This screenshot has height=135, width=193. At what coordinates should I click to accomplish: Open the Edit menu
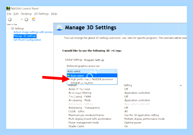tap(16, 14)
